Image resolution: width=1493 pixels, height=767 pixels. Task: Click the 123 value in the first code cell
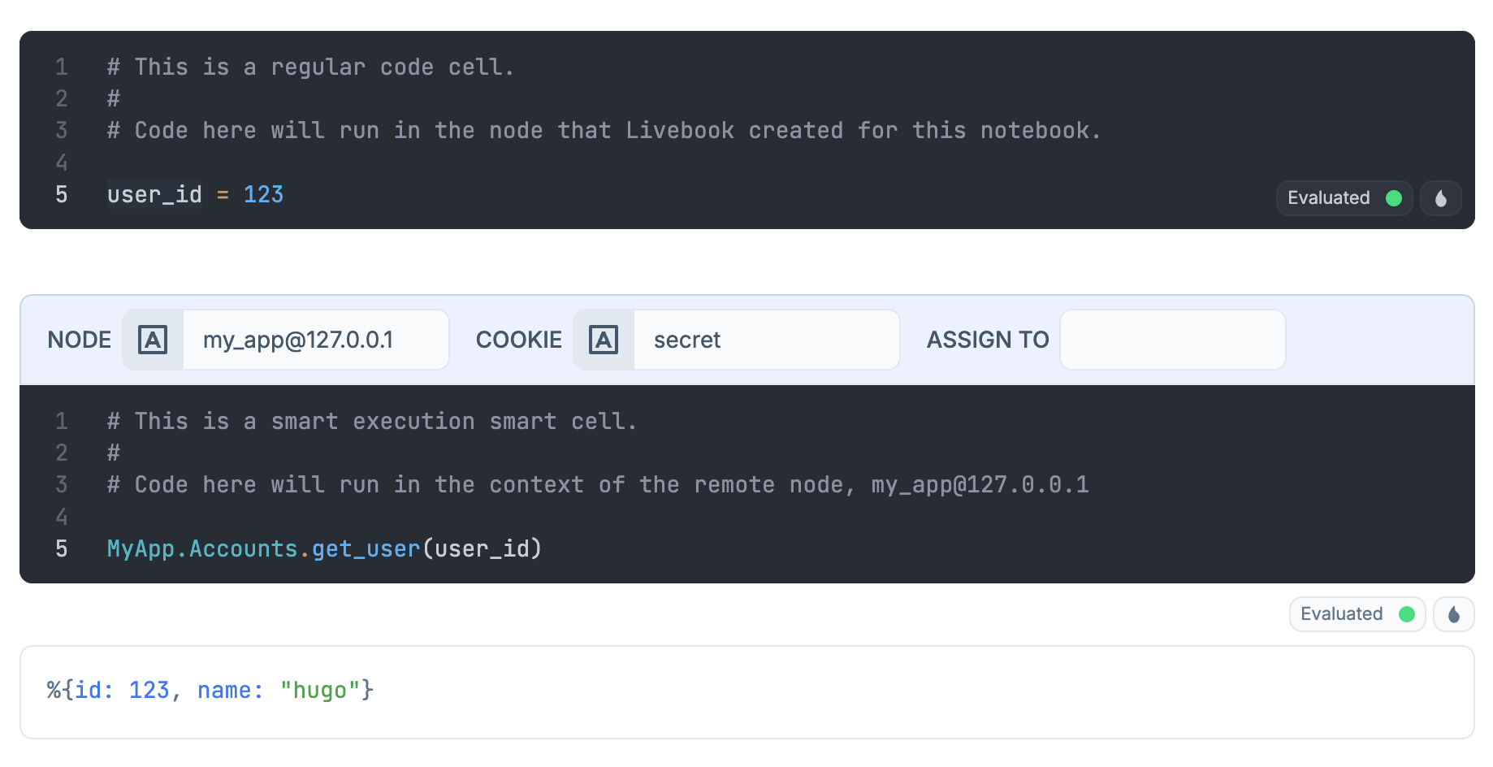click(x=263, y=195)
